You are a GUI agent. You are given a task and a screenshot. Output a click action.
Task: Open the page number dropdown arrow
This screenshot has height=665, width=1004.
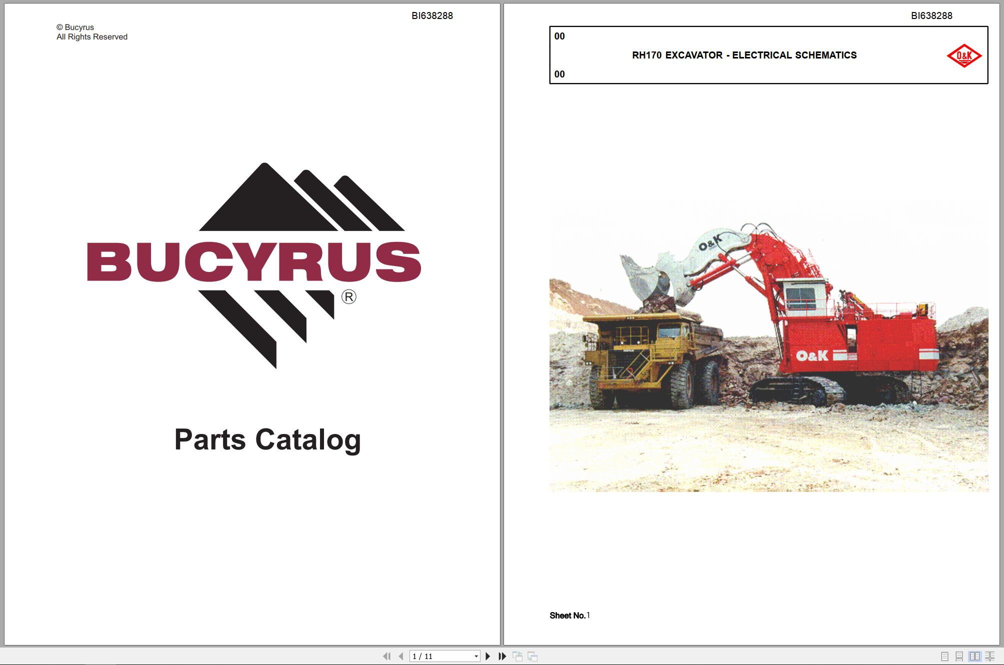[x=476, y=656]
